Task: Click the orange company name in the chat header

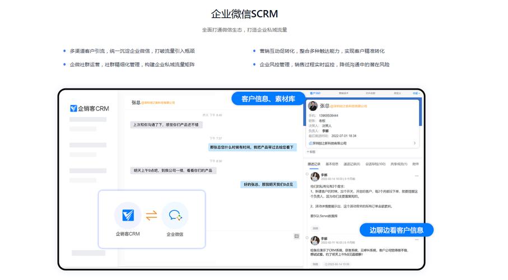Action: (158, 102)
